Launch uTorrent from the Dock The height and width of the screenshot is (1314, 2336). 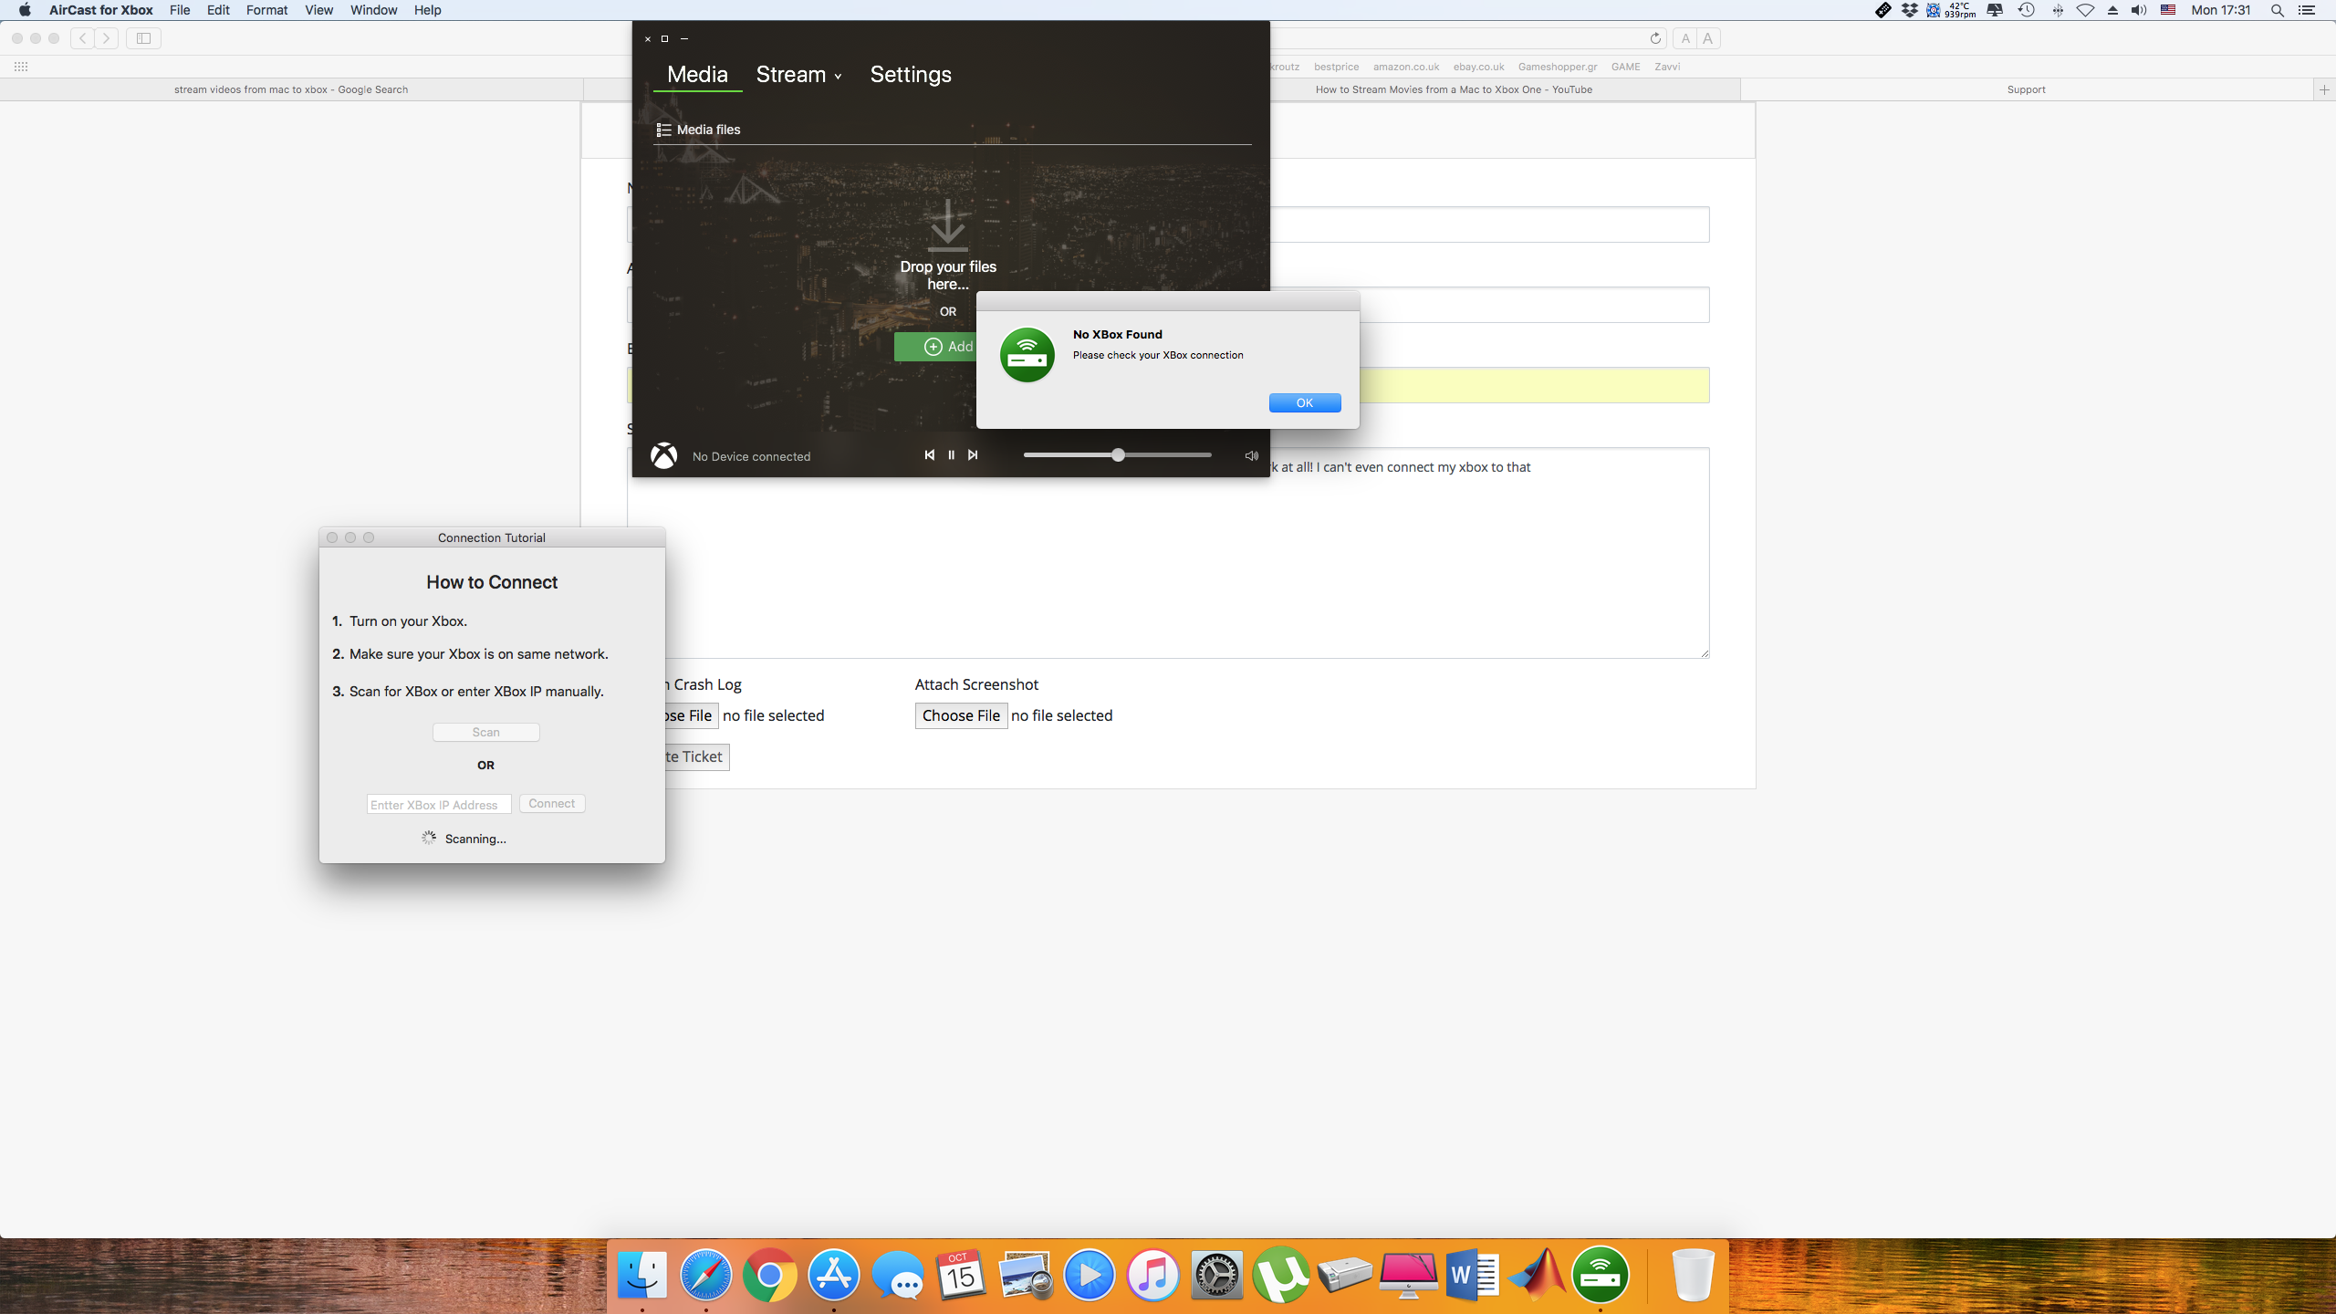[x=1280, y=1275]
